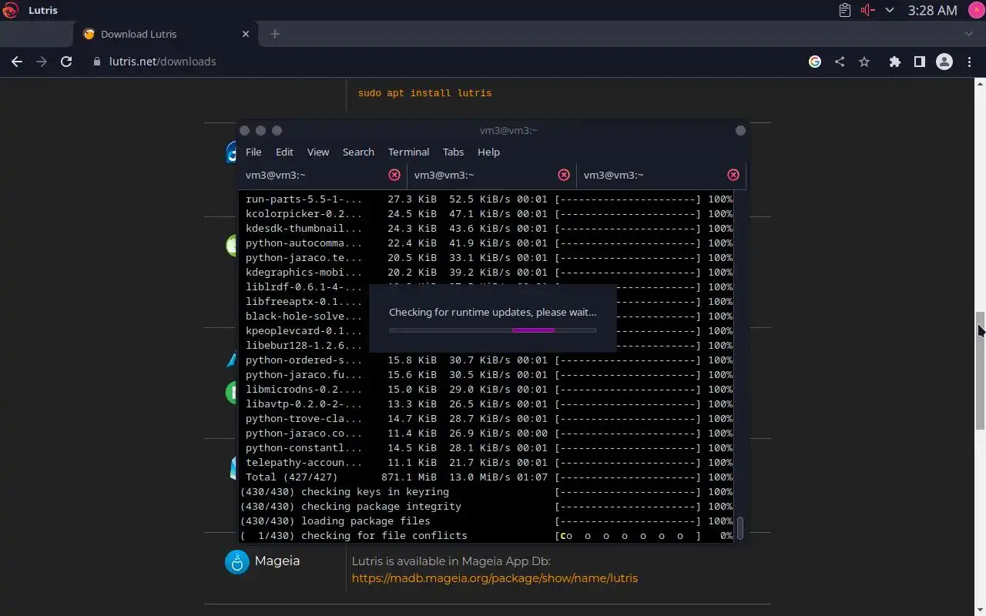Click the Total (427/427) terminal line
Viewport: 986px width, 616px height.
tap(488, 477)
